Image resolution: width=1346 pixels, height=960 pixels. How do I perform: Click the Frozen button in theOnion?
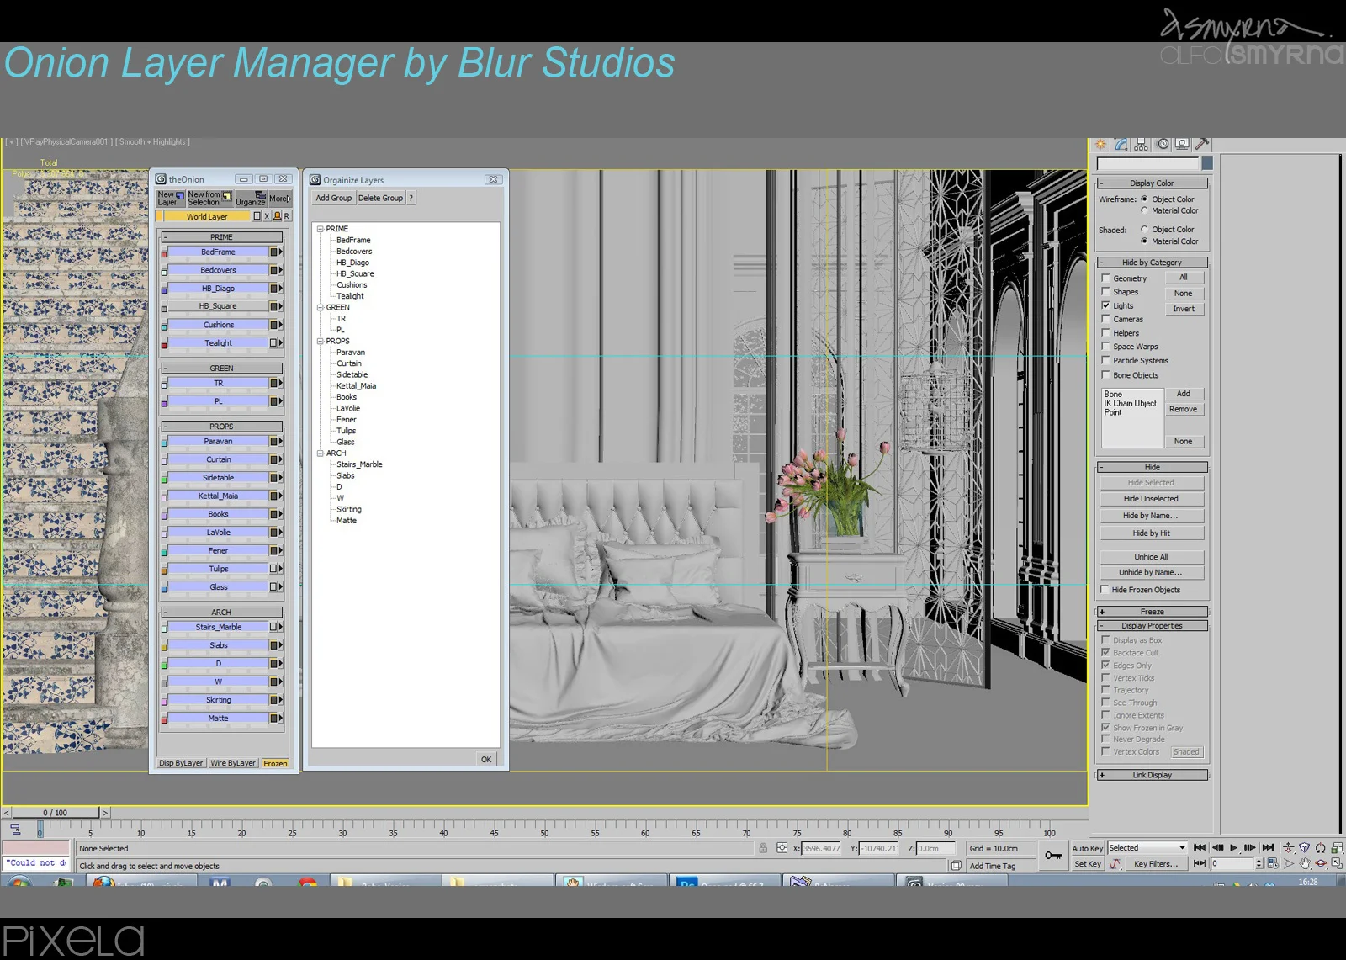point(275,763)
